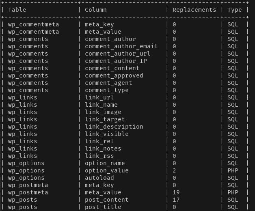Click the link_visible column text
The image size is (255, 211).
point(107,134)
